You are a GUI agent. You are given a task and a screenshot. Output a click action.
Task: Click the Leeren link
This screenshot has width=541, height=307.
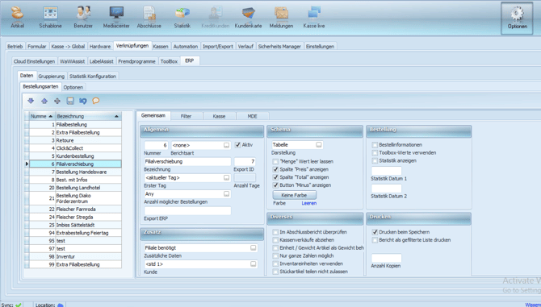tap(308, 203)
